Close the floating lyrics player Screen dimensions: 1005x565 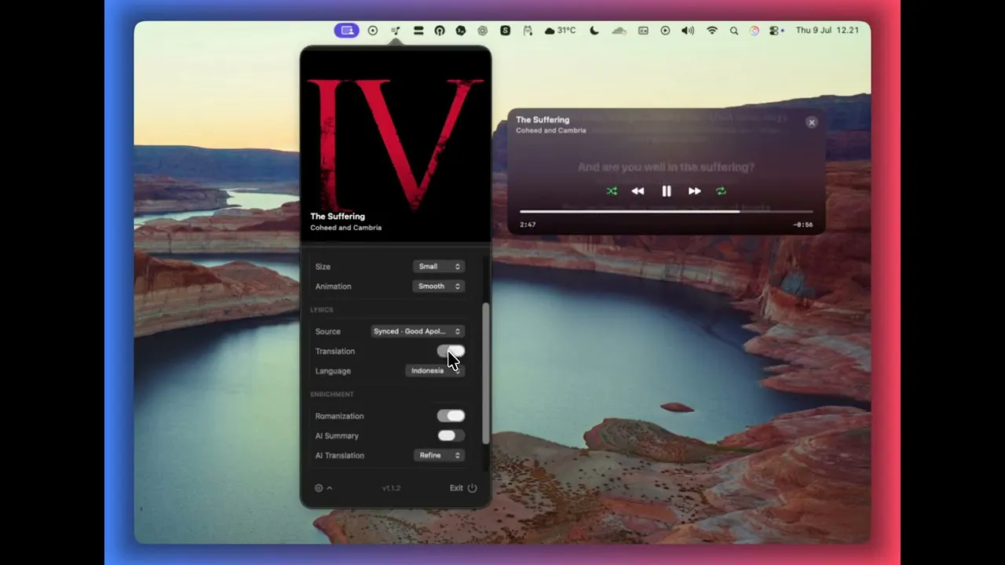click(x=812, y=122)
